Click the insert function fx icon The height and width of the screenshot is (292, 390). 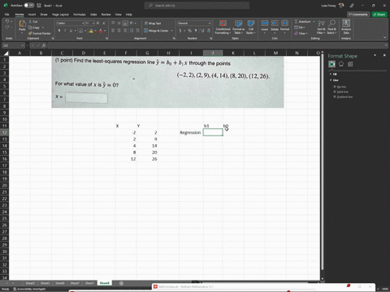(44, 45)
